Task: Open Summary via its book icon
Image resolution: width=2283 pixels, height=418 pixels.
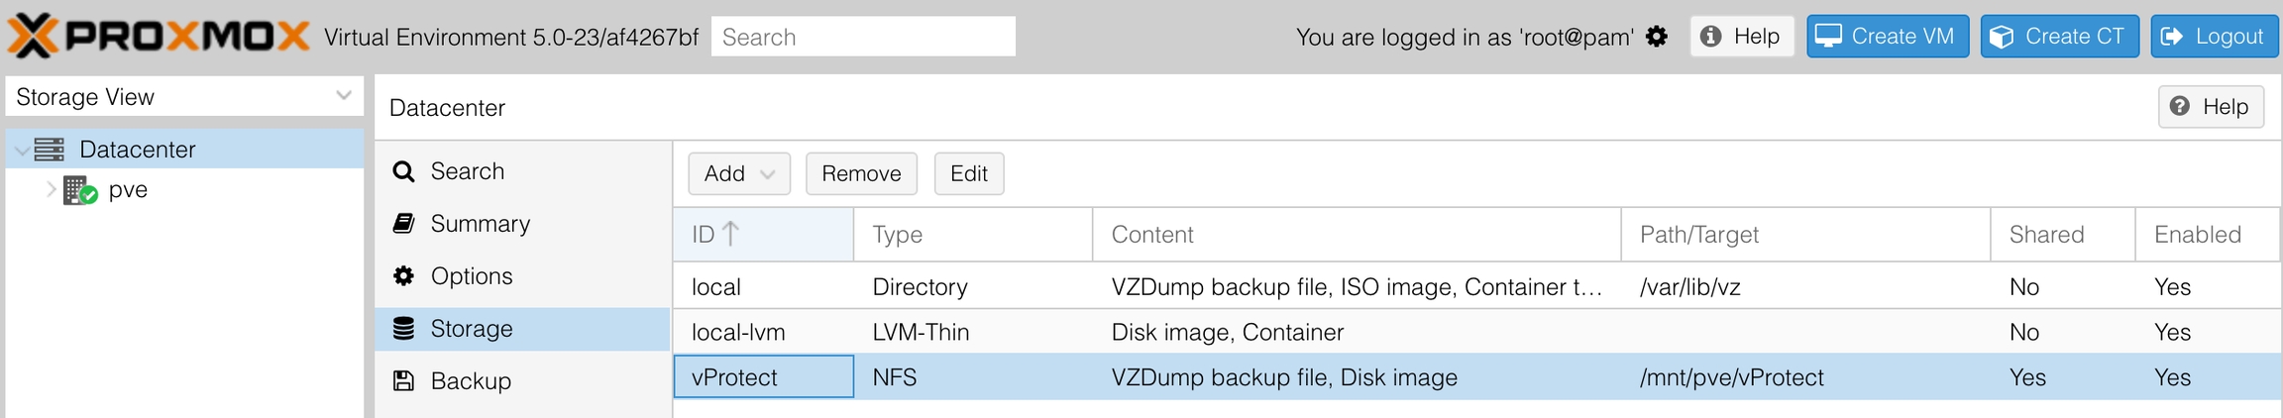Action: [403, 224]
